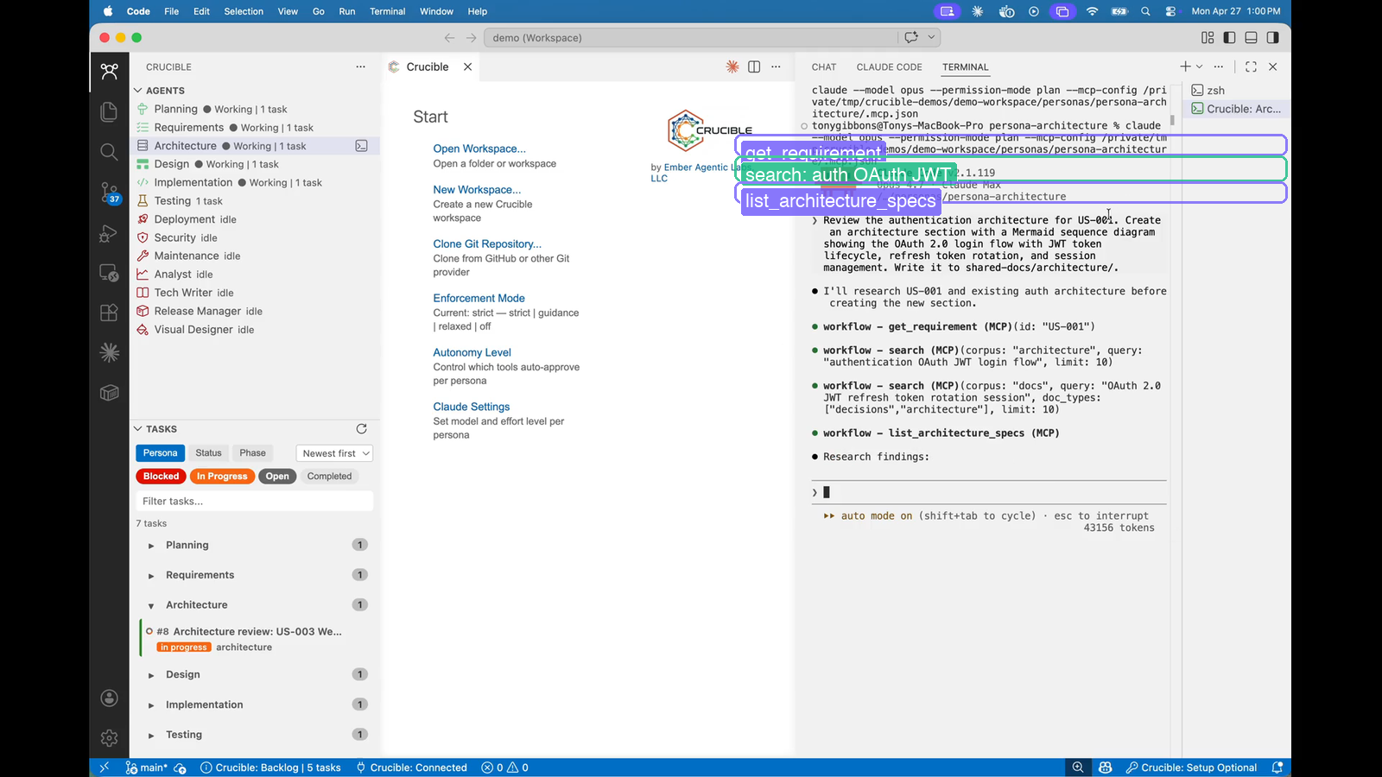This screenshot has height=777, width=1382.
Task: Open the Crucible agents icon in activity bar
Action: click(109, 71)
